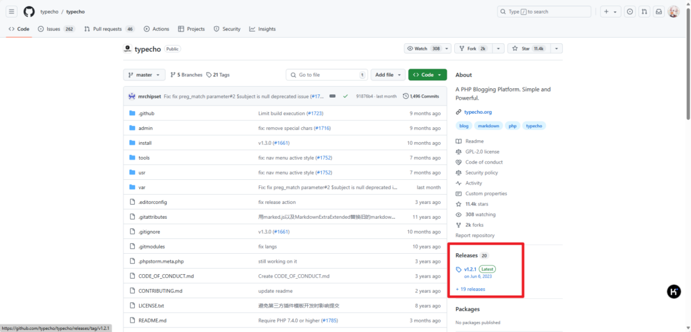
Task: Open the tools folder icon
Action: pyautogui.click(x=132, y=158)
